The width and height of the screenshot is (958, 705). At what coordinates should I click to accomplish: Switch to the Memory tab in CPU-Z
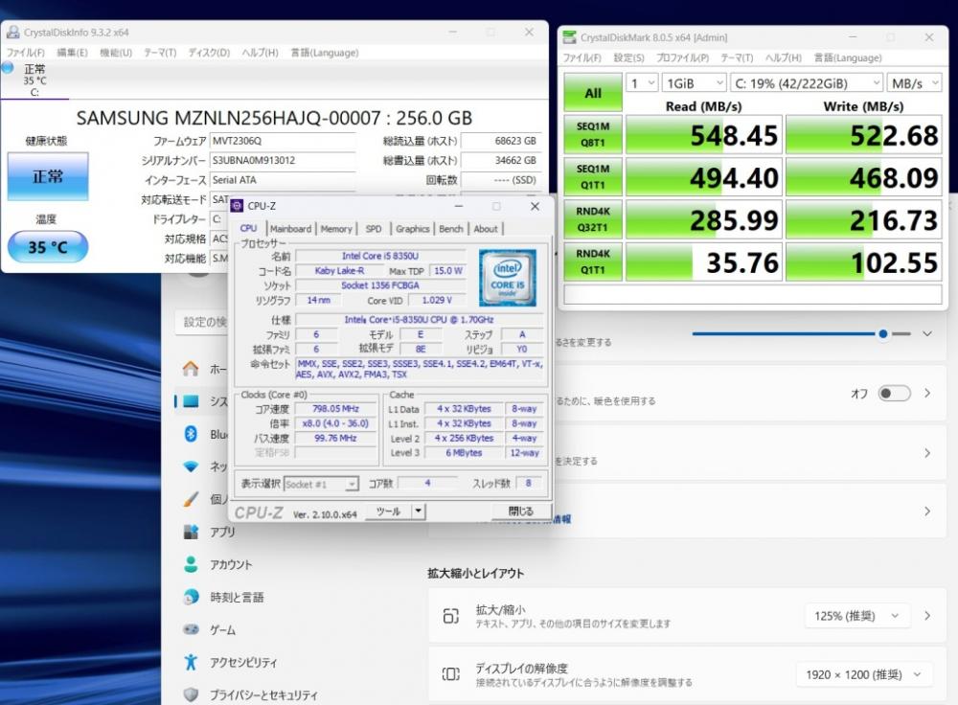pos(336,229)
